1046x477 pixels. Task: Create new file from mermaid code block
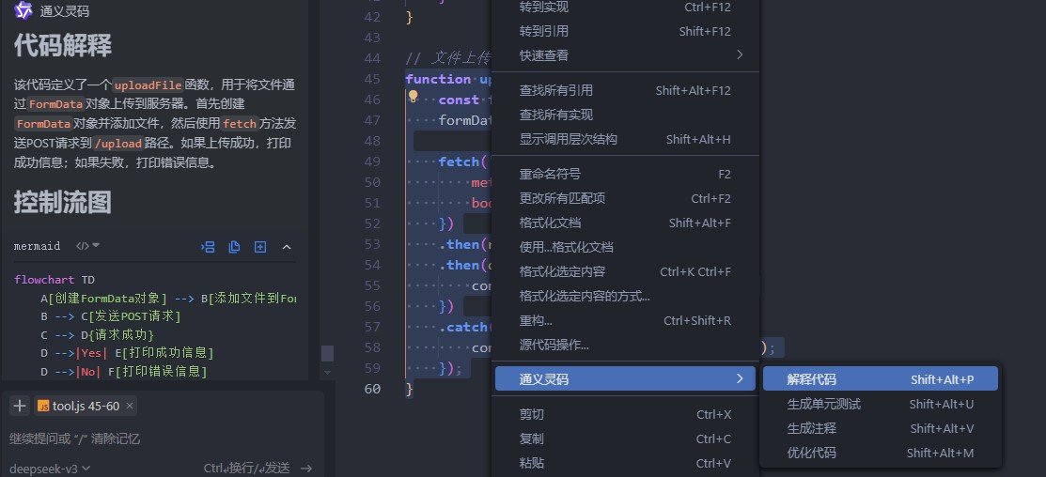point(260,247)
